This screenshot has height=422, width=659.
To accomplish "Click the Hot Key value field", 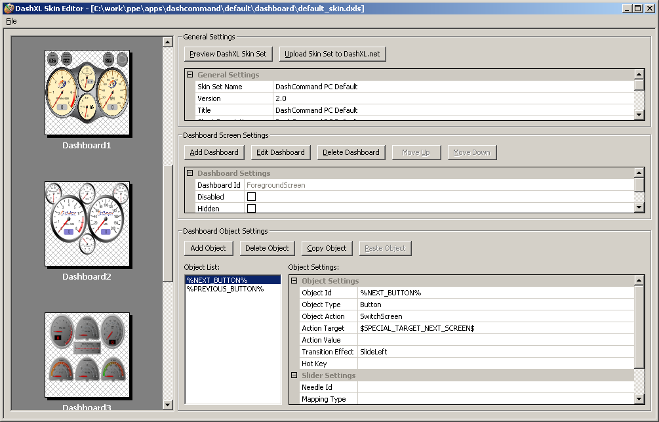I will point(496,363).
